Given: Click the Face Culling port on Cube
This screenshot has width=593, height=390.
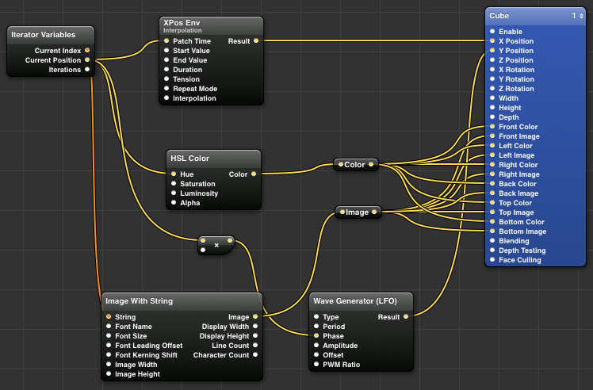Looking at the screenshot, I should coord(492,260).
